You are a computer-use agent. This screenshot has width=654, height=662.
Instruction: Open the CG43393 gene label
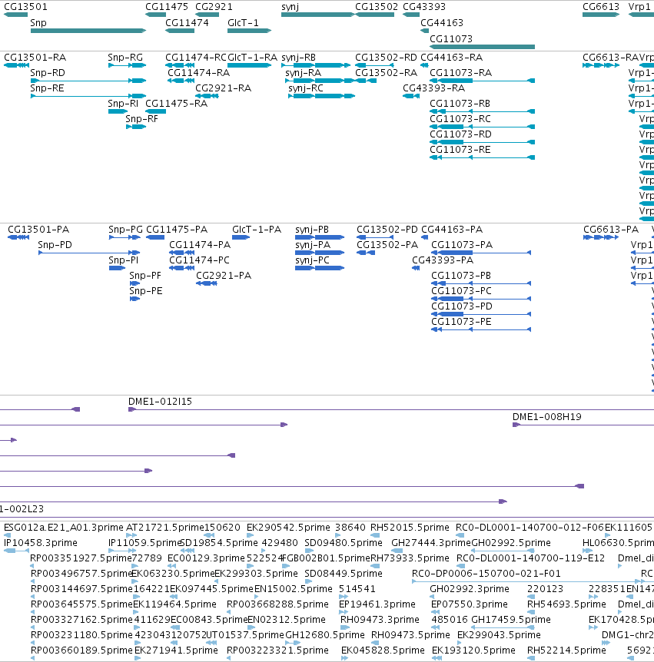tap(424, 7)
